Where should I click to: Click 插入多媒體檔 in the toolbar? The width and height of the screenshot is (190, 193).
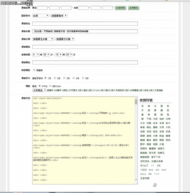click(x=132, y=90)
